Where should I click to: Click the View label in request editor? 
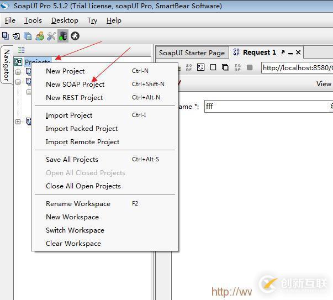[324, 84]
